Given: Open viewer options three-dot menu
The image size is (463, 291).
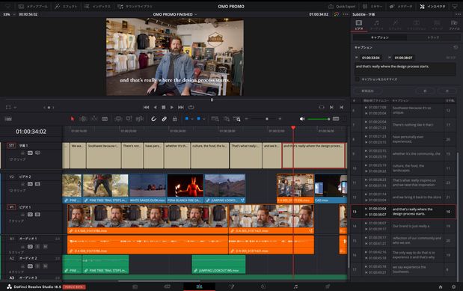Looking at the screenshot, I should 345,14.
